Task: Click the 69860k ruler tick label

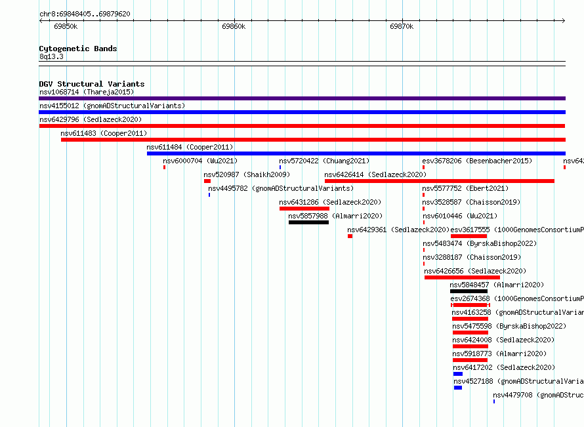Action: pyautogui.click(x=234, y=26)
